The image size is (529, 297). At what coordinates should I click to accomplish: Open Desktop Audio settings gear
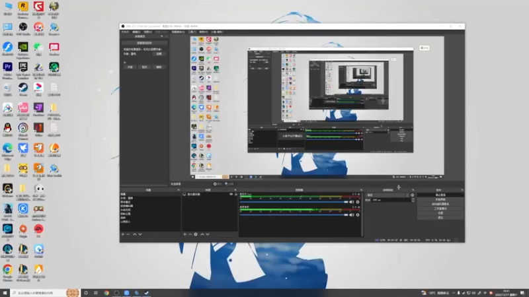pyautogui.click(x=358, y=215)
